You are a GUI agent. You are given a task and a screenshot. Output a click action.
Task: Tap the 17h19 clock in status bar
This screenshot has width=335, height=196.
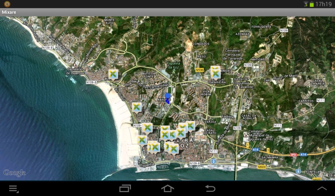(324, 4)
